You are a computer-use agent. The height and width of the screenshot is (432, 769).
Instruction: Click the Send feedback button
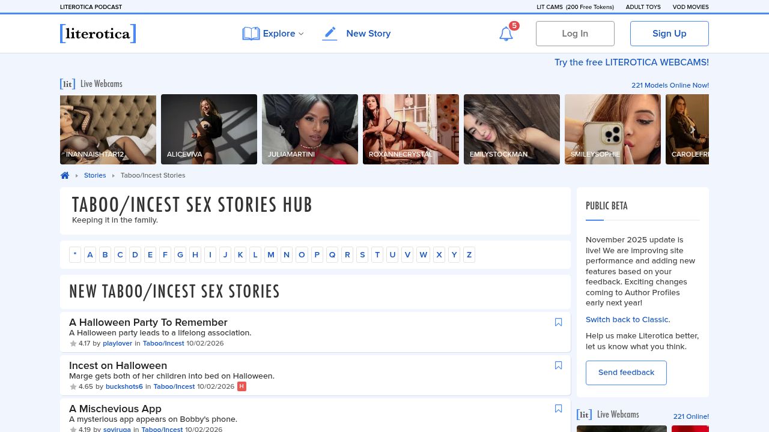tap(626, 373)
